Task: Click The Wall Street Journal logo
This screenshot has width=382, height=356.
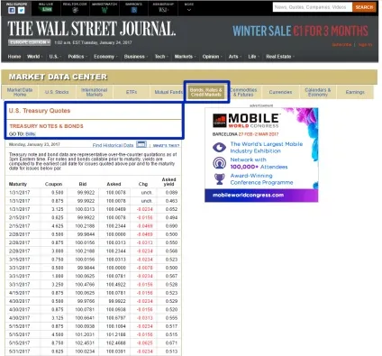Action: tap(91, 29)
